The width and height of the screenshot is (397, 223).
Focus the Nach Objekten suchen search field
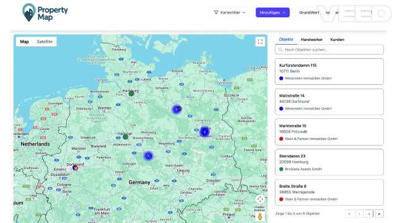(329, 50)
